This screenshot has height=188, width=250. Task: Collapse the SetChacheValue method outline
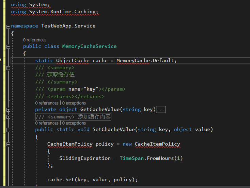pyautogui.click(x=8, y=130)
